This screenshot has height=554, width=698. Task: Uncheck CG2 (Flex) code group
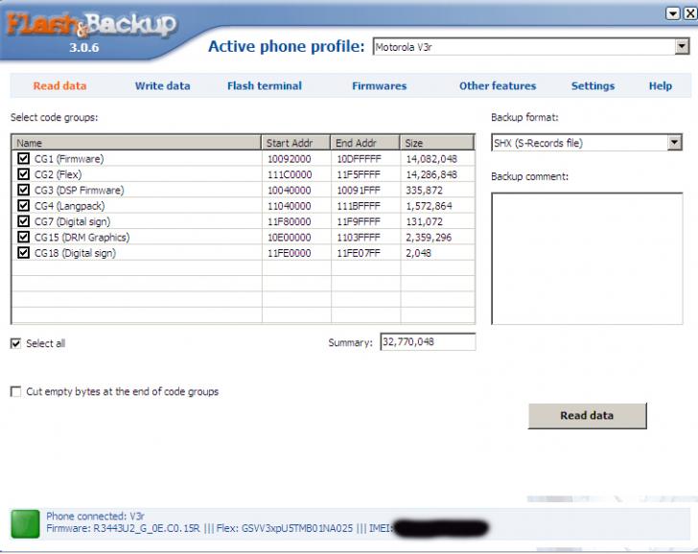pyautogui.click(x=24, y=174)
